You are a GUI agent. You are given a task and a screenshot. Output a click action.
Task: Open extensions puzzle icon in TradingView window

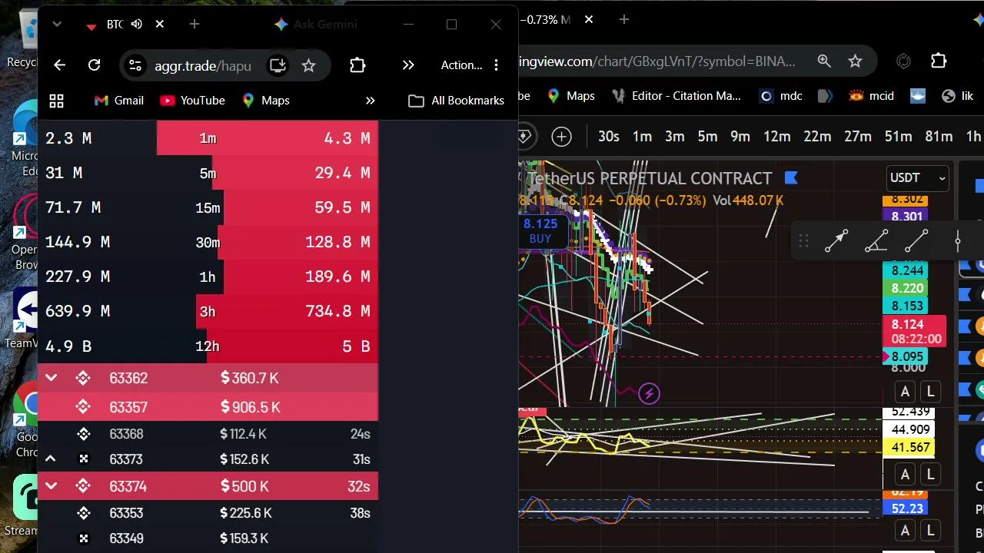pyautogui.click(x=939, y=61)
